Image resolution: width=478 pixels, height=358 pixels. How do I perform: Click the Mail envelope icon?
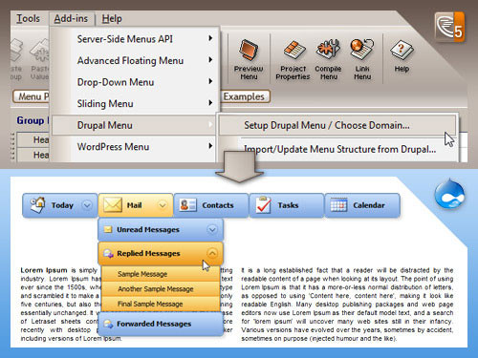pos(113,205)
